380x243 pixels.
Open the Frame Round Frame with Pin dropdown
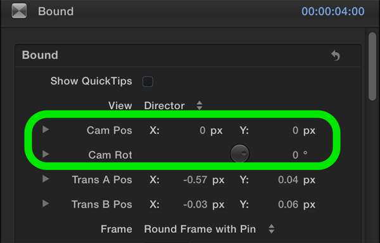point(210,229)
